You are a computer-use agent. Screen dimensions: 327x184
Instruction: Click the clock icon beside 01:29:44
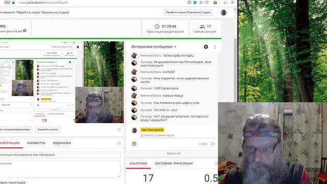pos(157,27)
